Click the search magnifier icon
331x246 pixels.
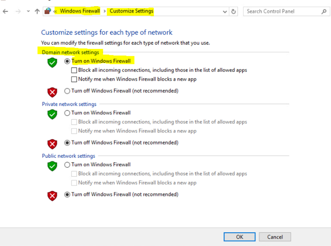pos(324,11)
